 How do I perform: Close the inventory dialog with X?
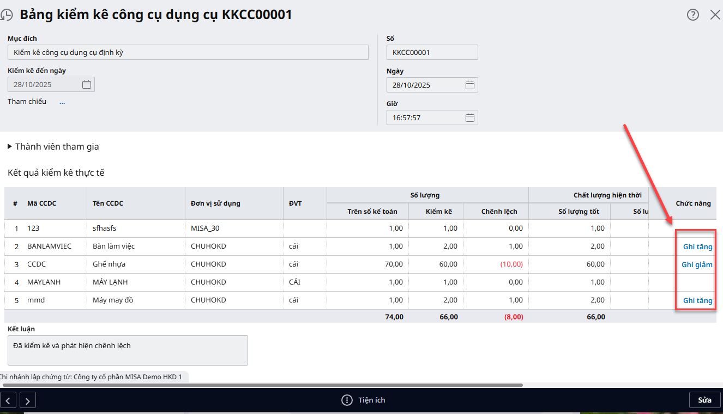[715, 15]
